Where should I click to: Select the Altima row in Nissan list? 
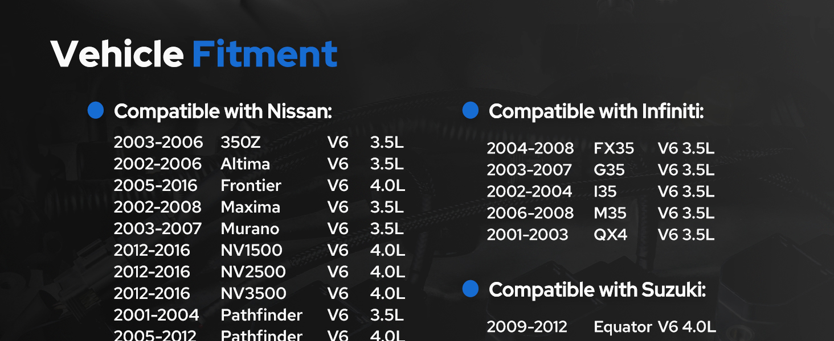click(259, 164)
